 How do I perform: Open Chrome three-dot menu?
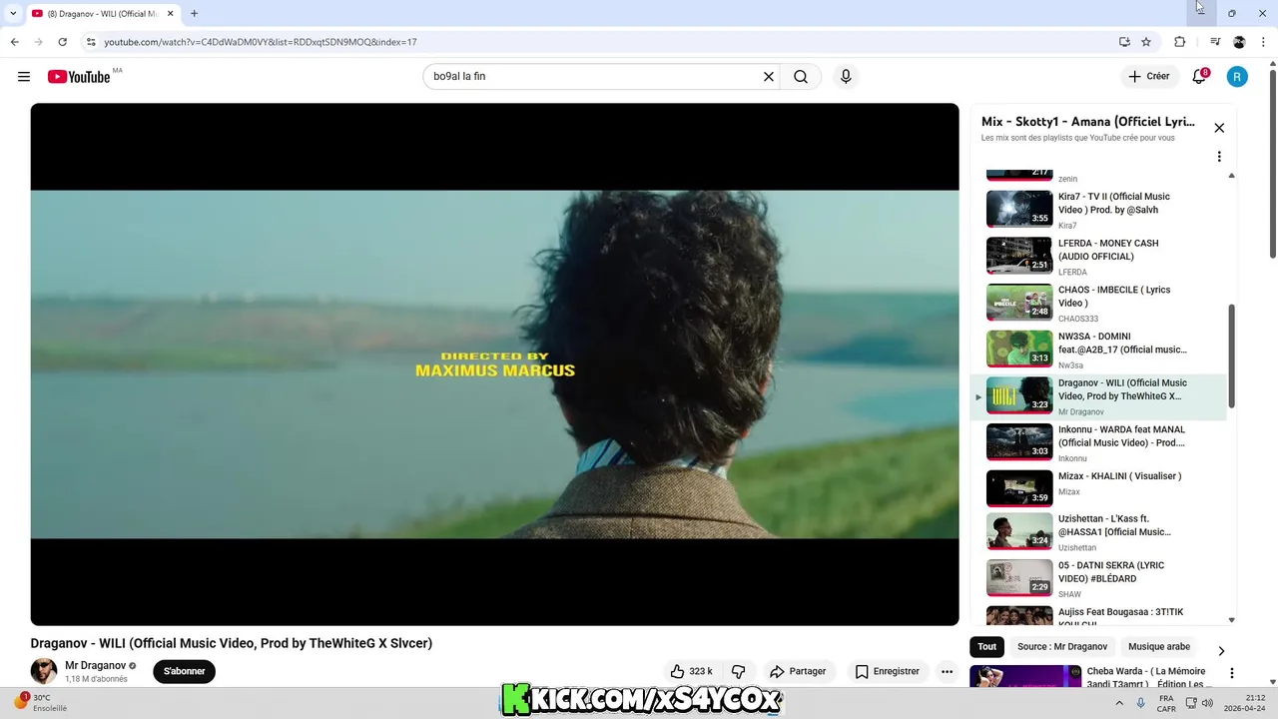pyautogui.click(x=1263, y=42)
